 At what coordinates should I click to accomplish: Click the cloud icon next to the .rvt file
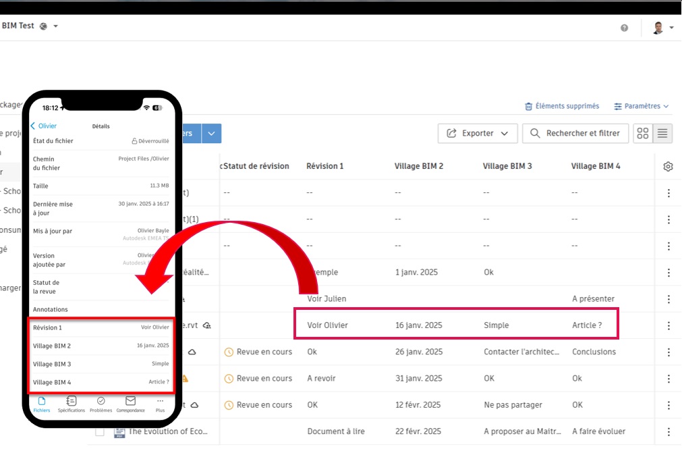coord(207,325)
